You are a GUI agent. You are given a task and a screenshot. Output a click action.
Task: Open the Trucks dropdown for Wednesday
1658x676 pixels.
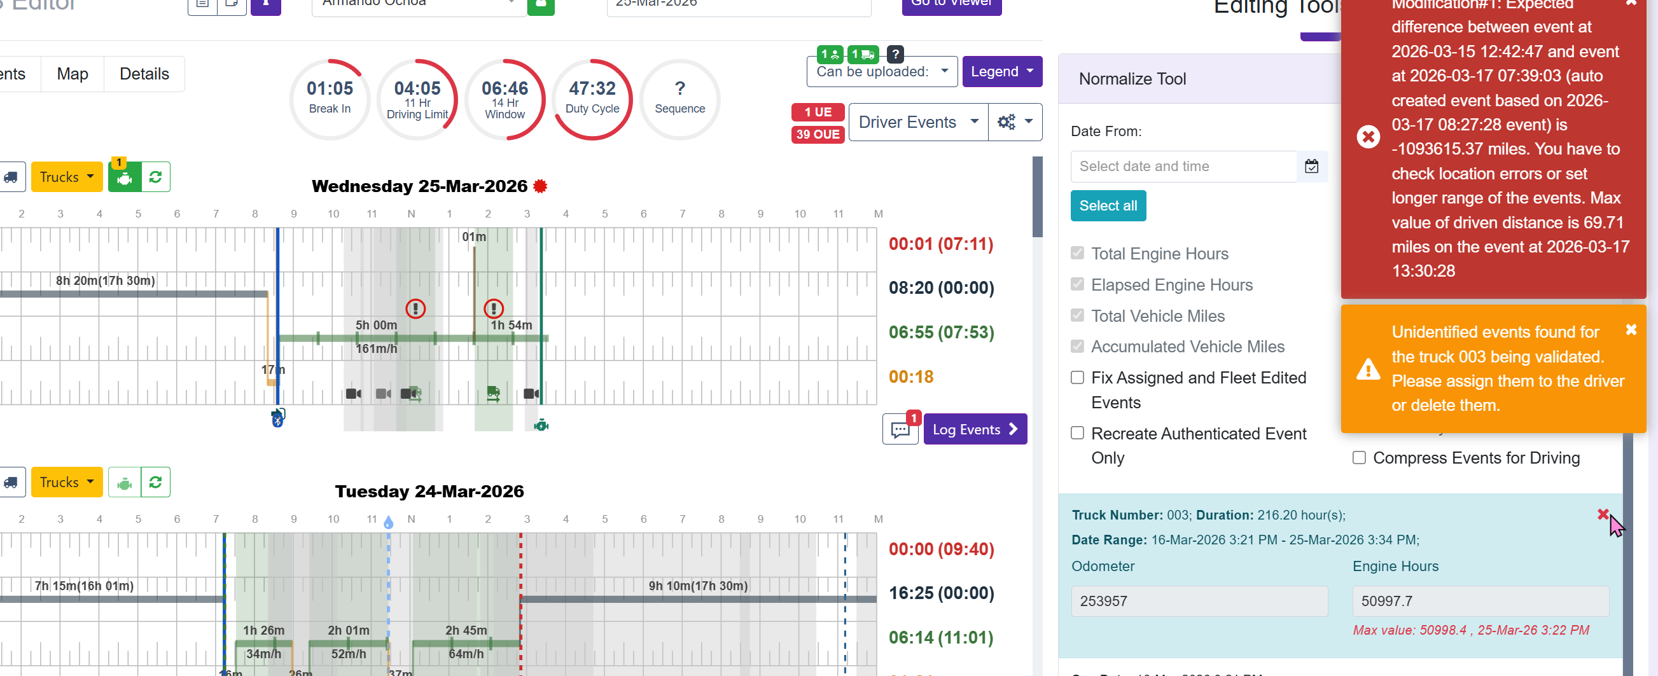[67, 177]
